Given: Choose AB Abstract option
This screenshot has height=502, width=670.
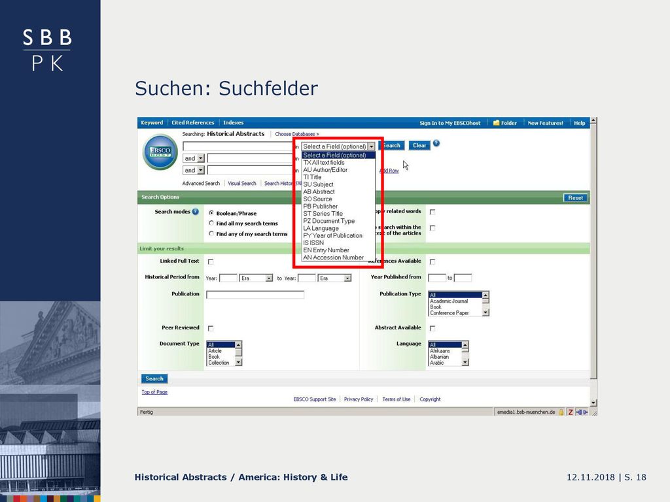Looking at the screenshot, I should tap(338, 192).
